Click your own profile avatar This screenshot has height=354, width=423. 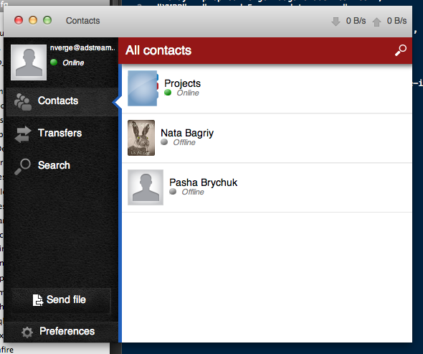tap(29, 62)
